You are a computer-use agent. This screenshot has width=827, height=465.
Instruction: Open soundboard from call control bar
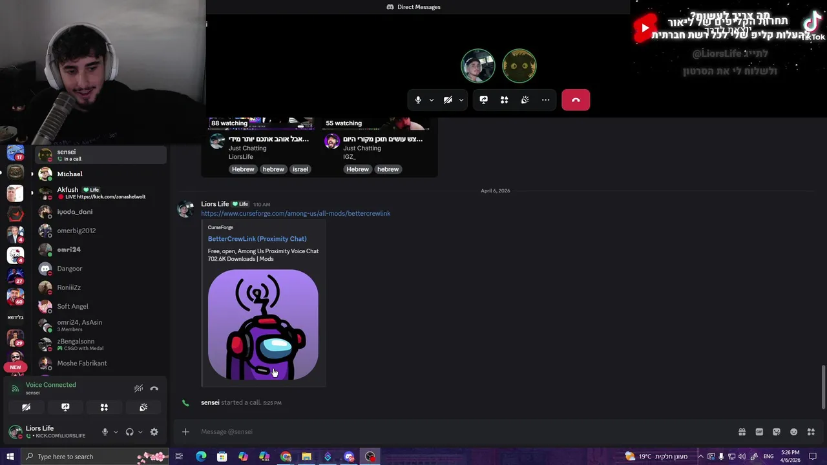(x=525, y=100)
